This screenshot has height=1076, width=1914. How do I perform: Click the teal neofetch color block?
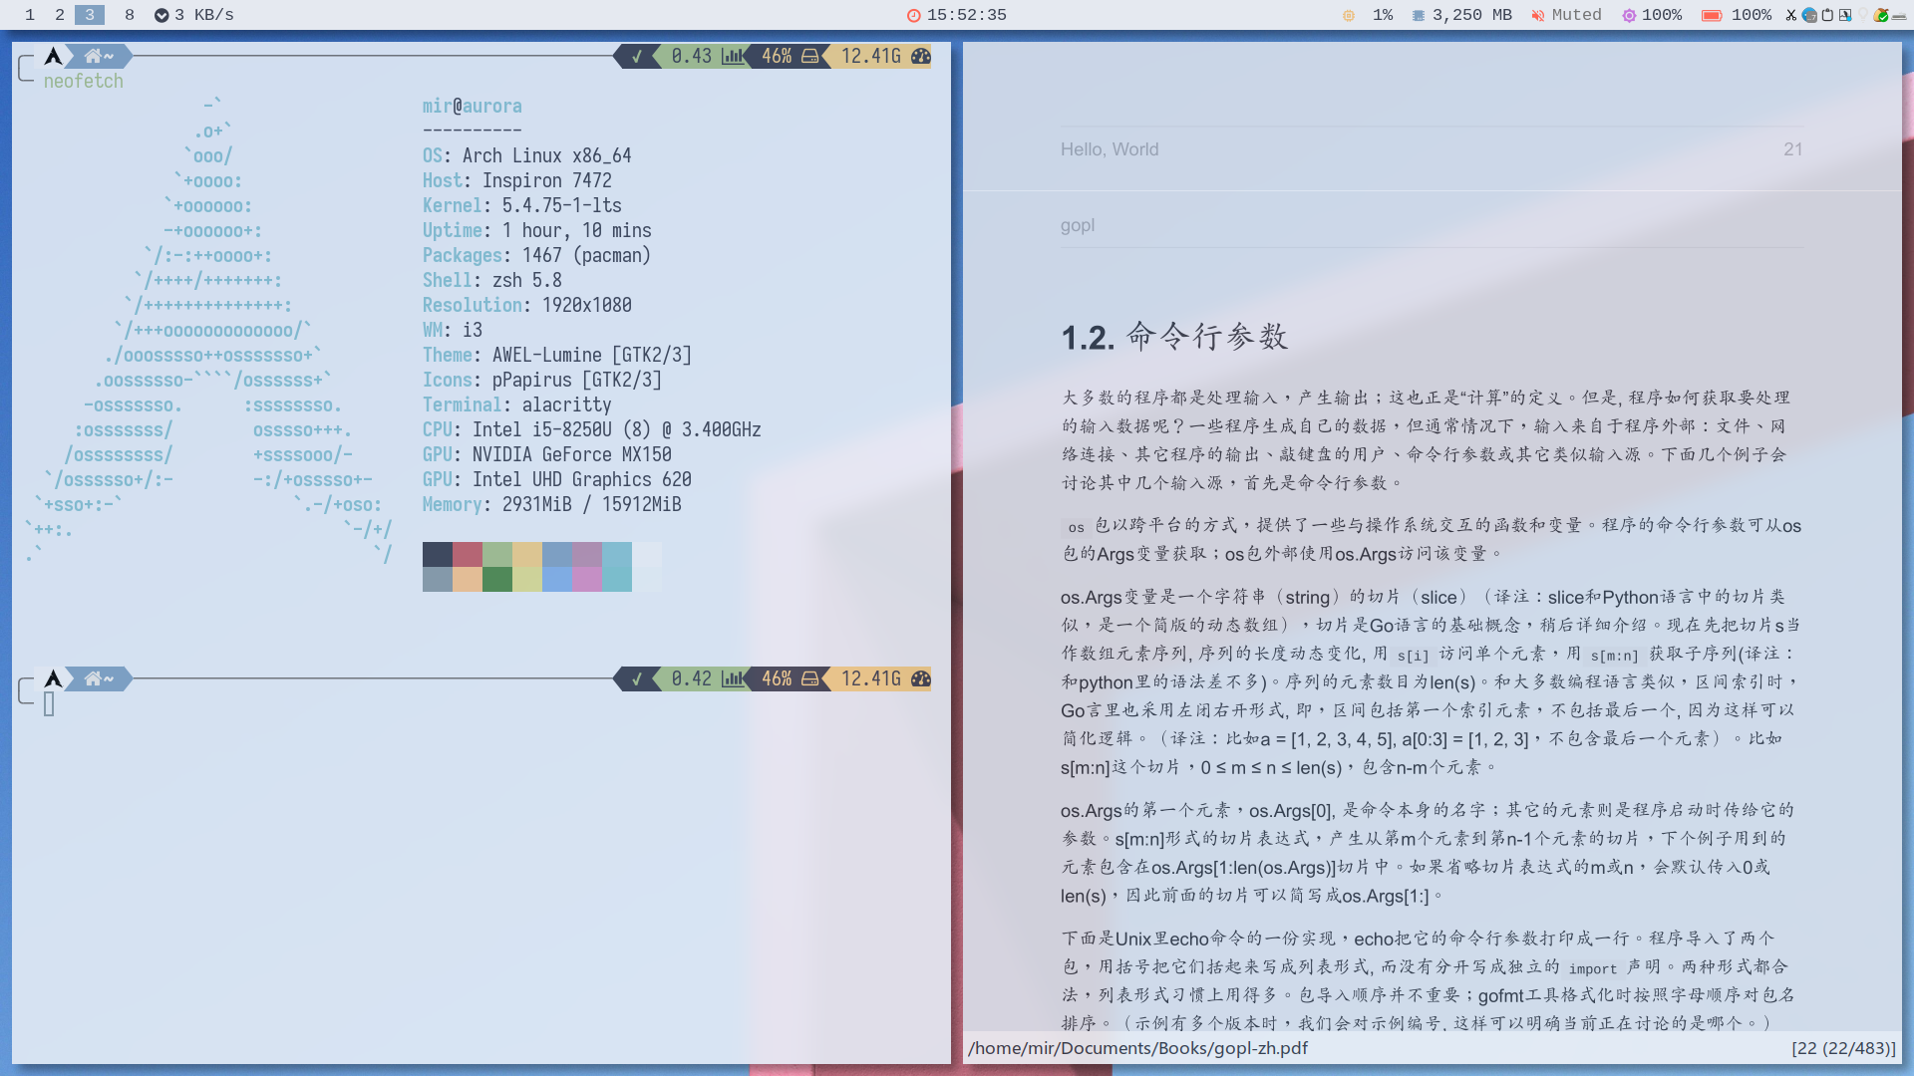[617, 554]
